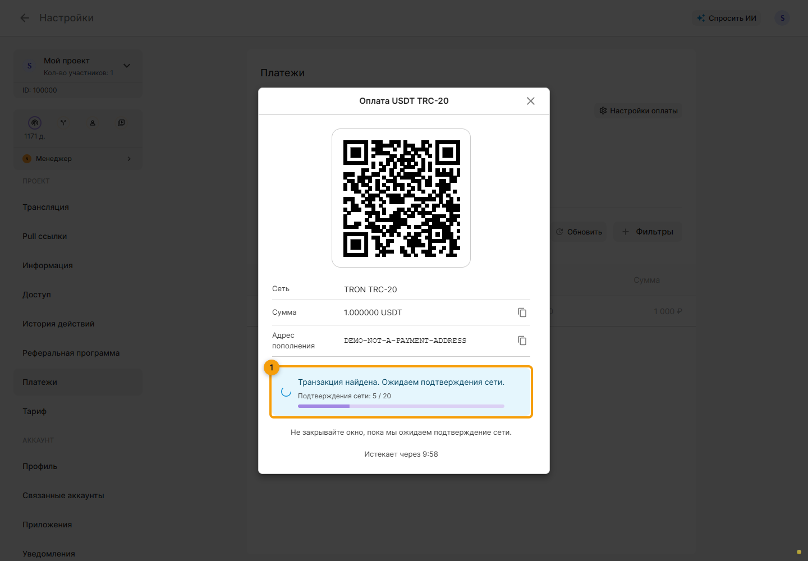Open Уведомления in the sidebar

78,554
